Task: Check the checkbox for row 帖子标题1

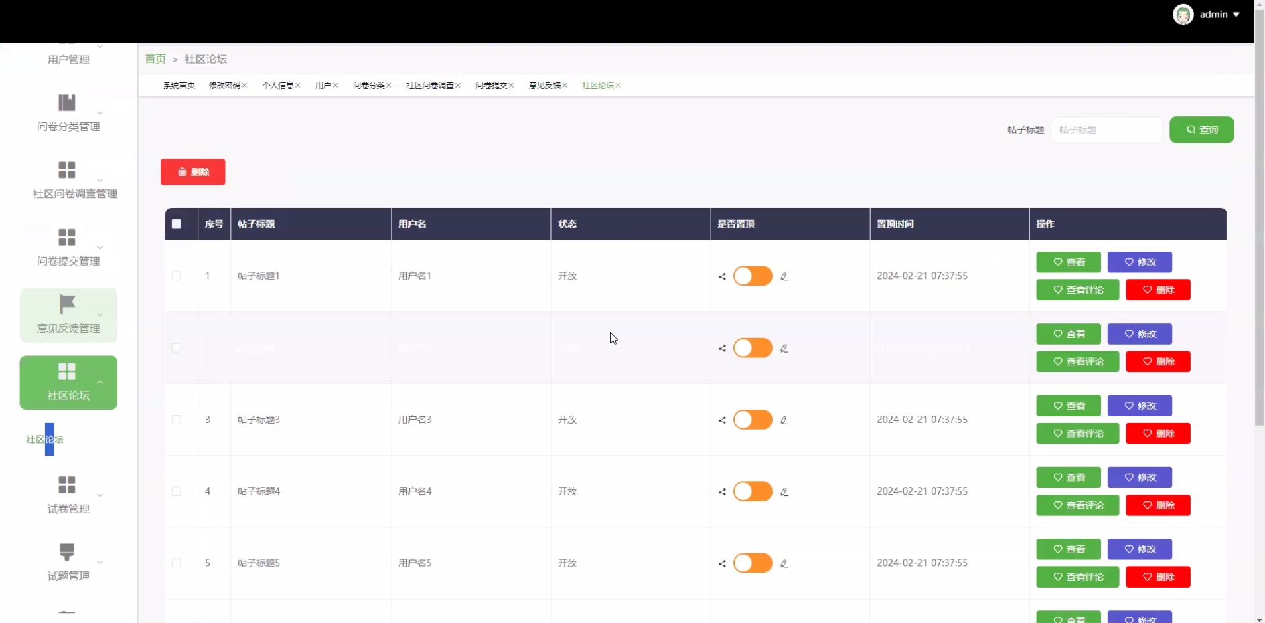Action: (177, 276)
